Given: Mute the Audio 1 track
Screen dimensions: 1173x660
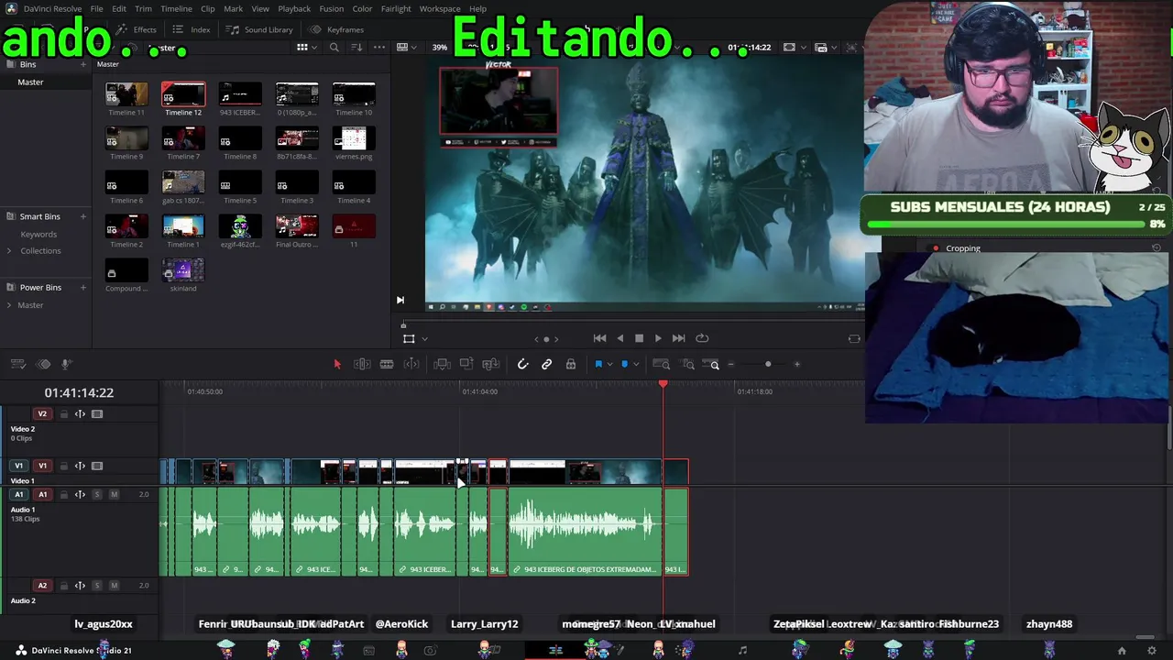Looking at the screenshot, I should click(114, 495).
